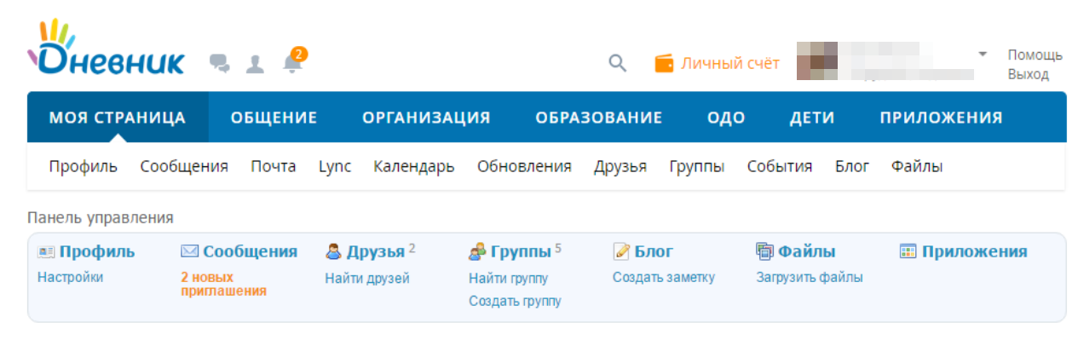Open 2 новых приглашения link
Screen dimensions: 1078x340
click(223, 284)
